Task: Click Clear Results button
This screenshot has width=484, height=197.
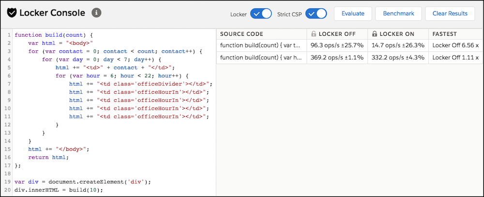Action: (450, 14)
